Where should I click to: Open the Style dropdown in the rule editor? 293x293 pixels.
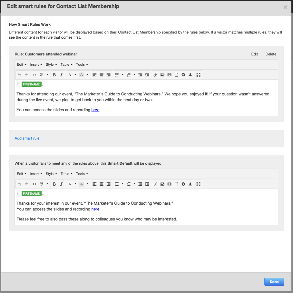pyautogui.click(x=51, y=64)
